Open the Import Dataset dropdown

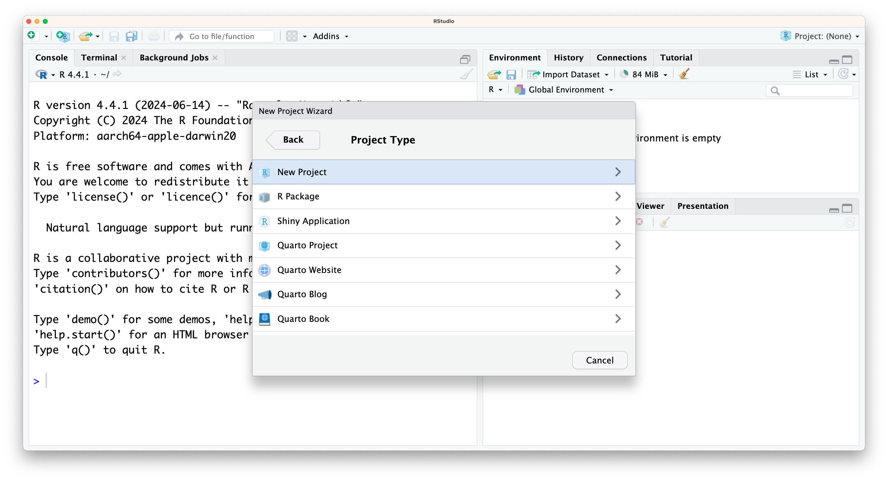click(568, 74)
